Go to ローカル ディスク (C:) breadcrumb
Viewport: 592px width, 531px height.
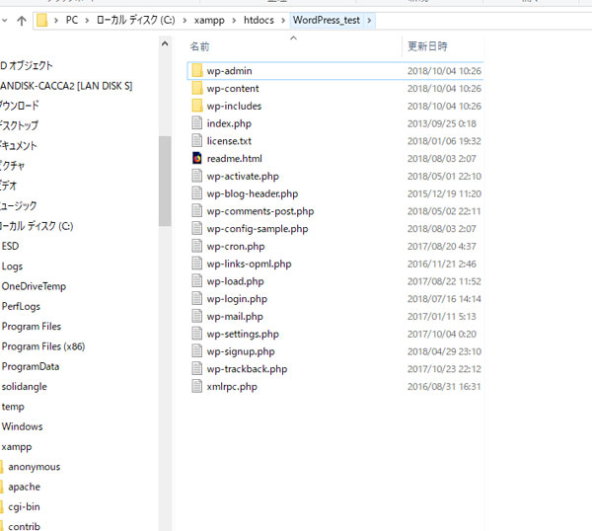click(136, 20)
